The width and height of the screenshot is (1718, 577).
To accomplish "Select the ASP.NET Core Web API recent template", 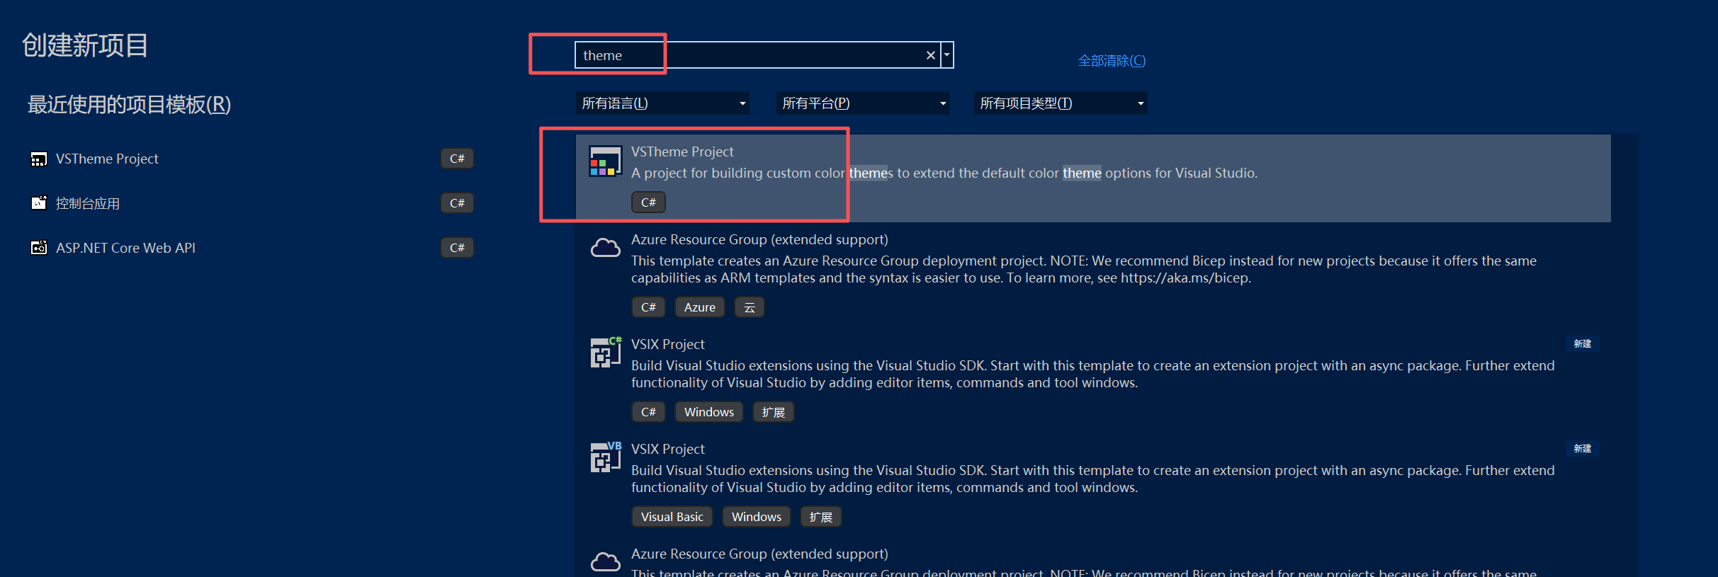I will pyautogui.click(x=252, y=248).
